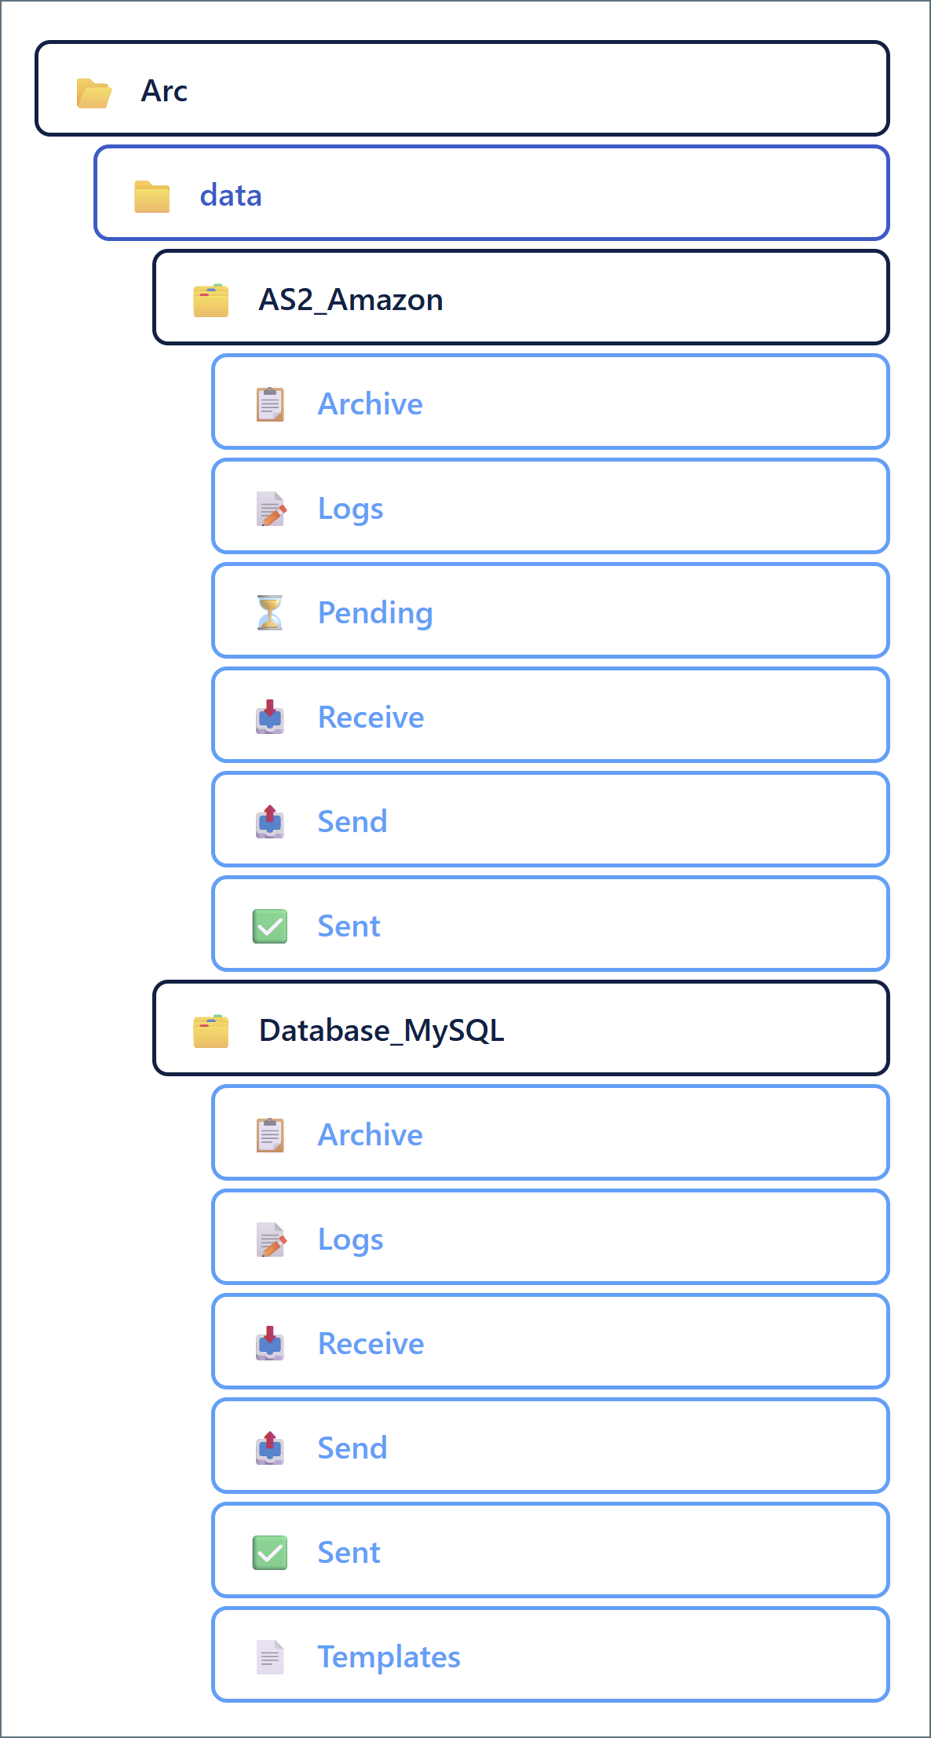Select Receive under Database_MySQL
This screenshot has width=931, height=1738.
coord(371,1344)
